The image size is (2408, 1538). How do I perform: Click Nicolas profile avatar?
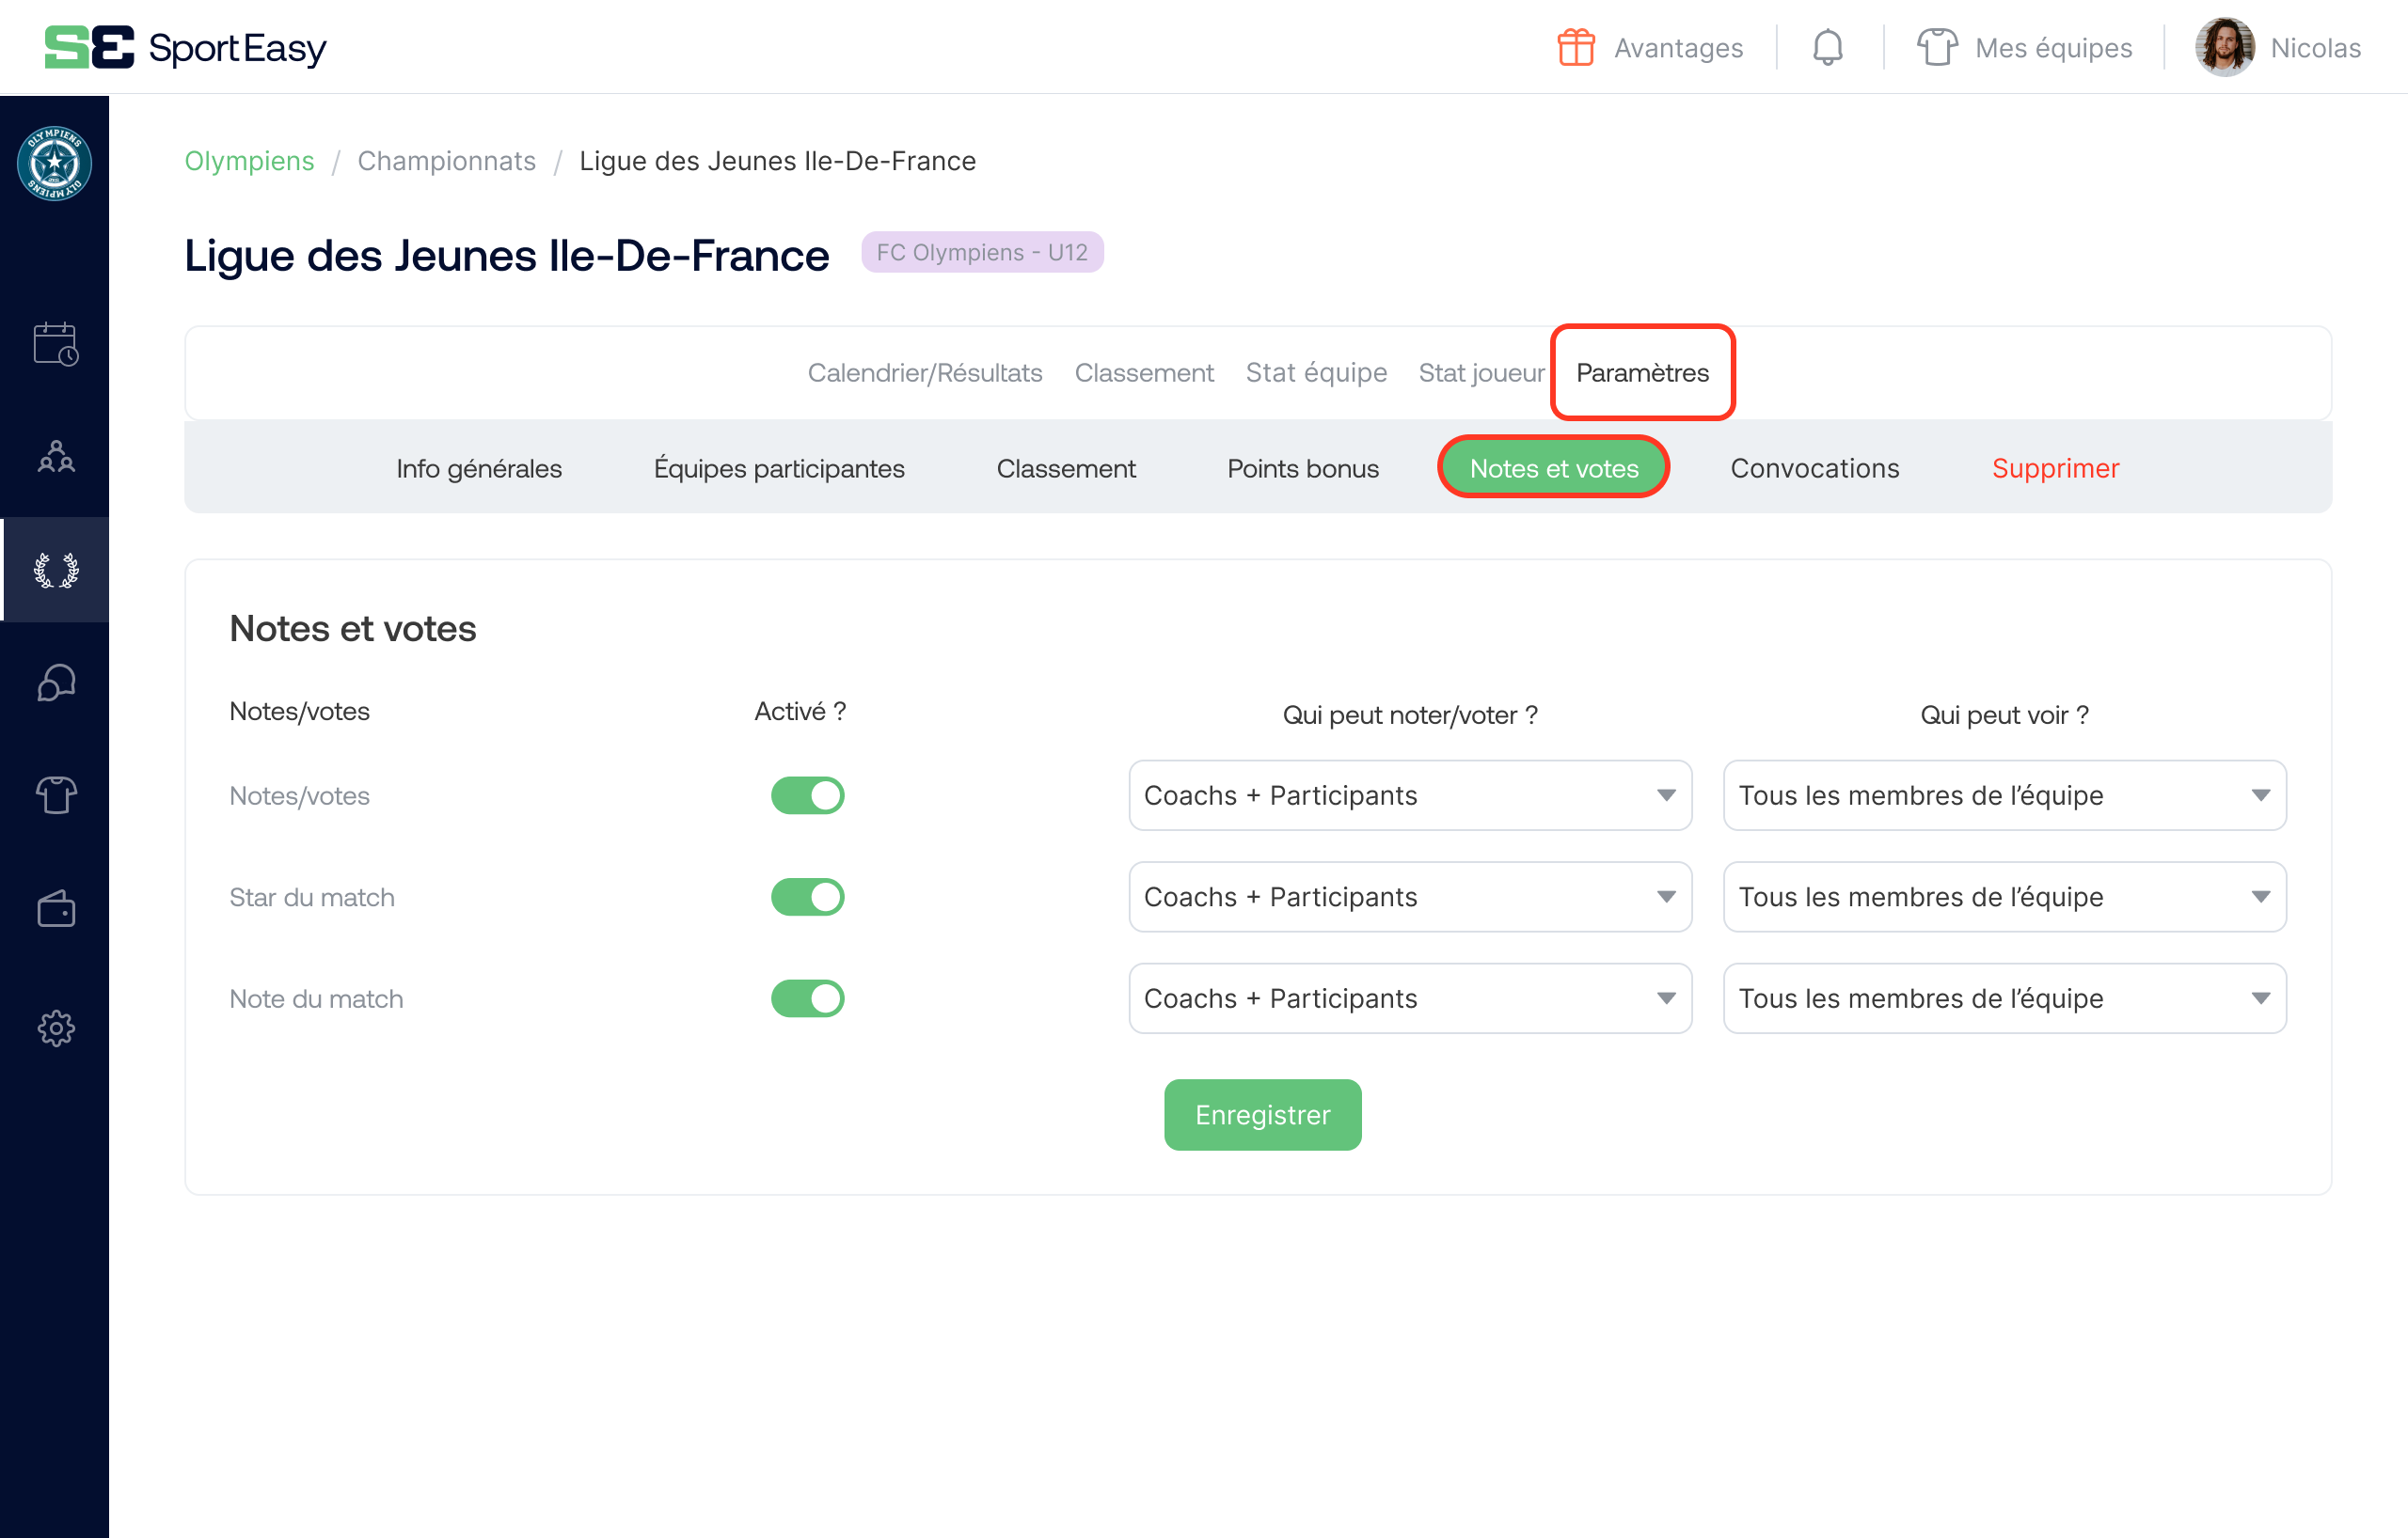click(2223, 47)
